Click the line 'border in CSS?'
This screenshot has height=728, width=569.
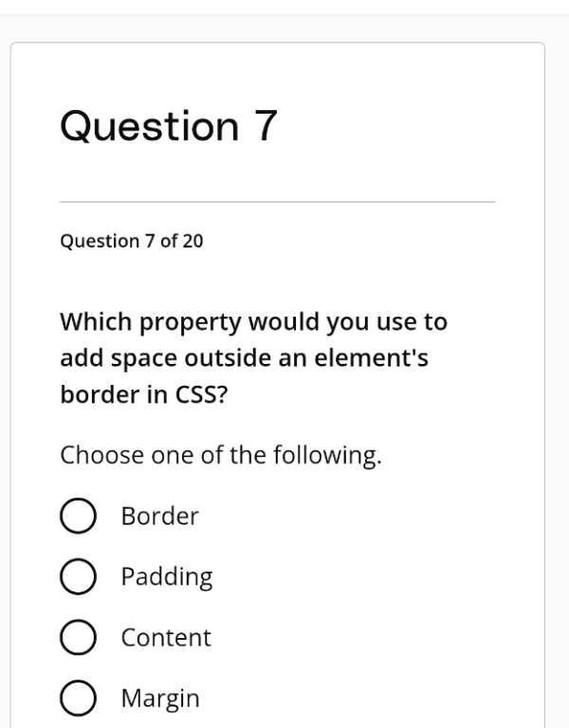[143, 396]
